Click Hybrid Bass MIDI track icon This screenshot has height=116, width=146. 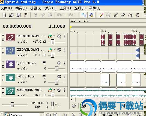(10, 78)
